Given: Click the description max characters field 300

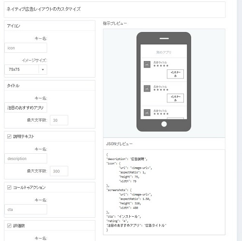Looking at the screenshot, I should click(59, 171).
